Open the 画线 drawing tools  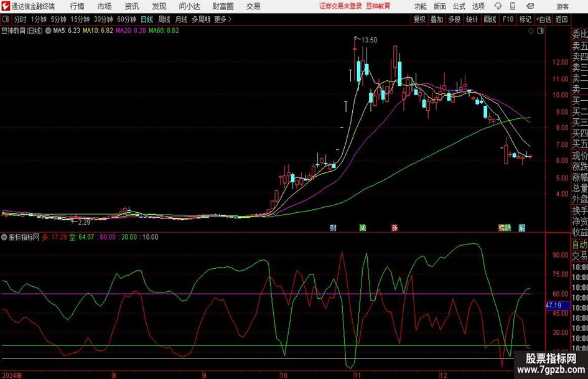490,19
